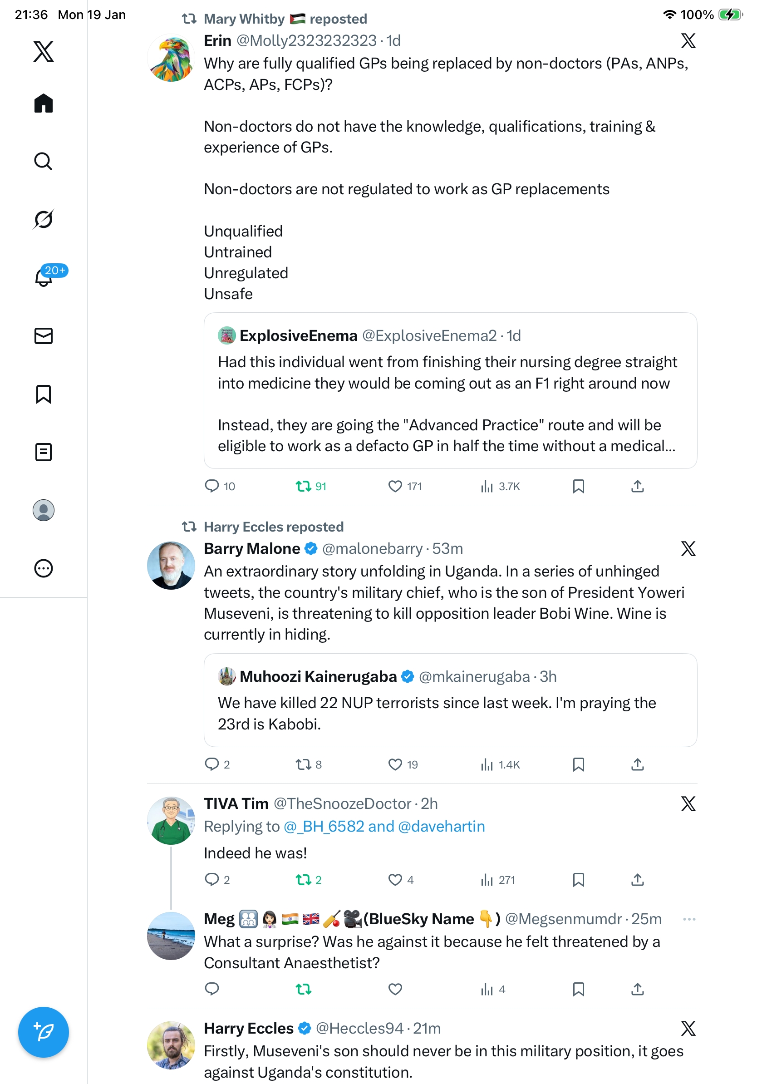Open the Search tab in sidebar

click(x=43, y=162)
